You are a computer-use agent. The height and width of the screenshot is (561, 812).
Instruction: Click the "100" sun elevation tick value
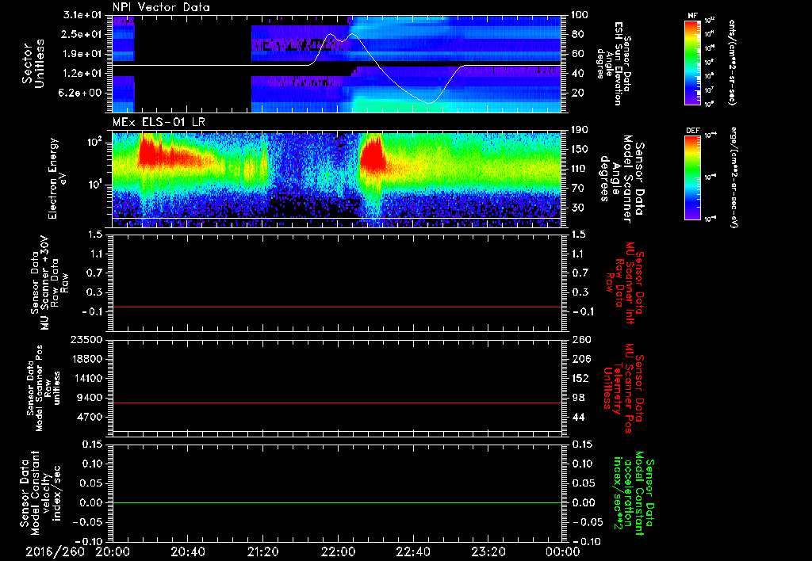(x=580, y=15)
